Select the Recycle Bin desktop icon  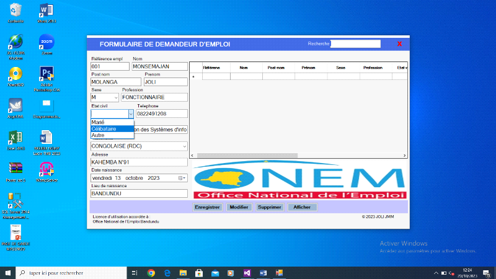point(15,10)
